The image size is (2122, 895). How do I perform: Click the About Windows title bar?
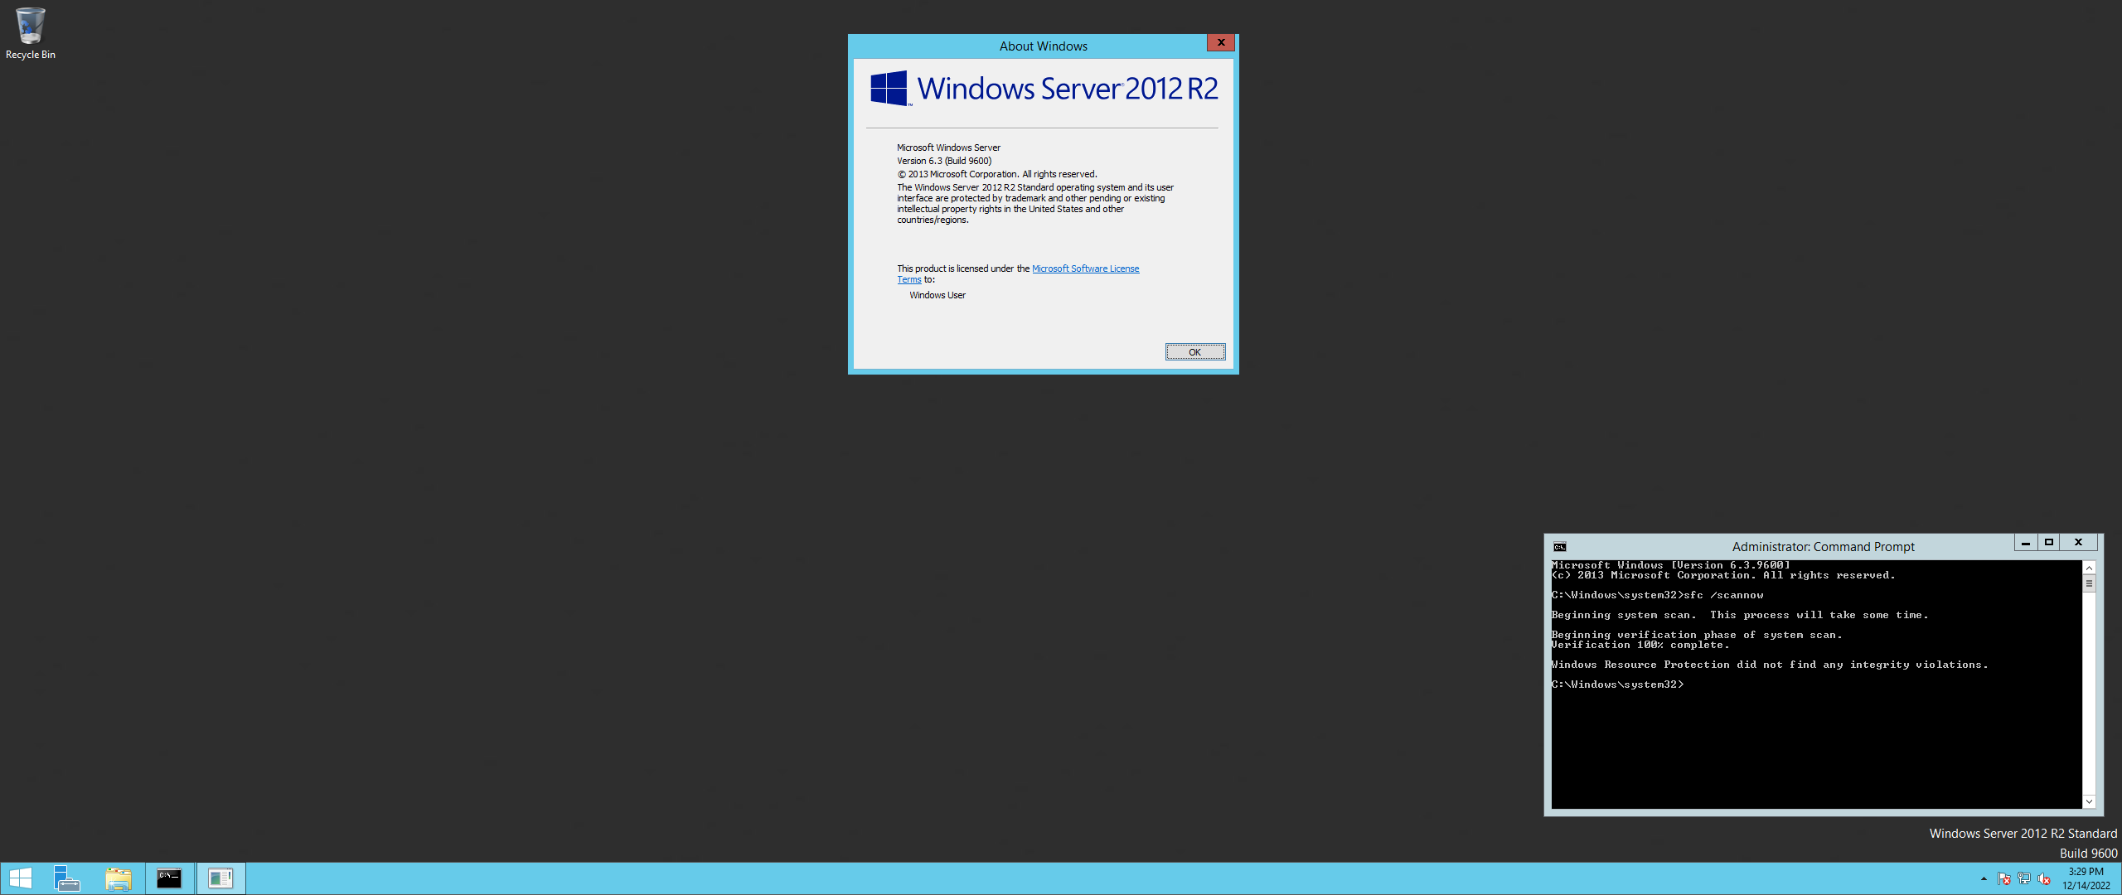[1043, 46]
